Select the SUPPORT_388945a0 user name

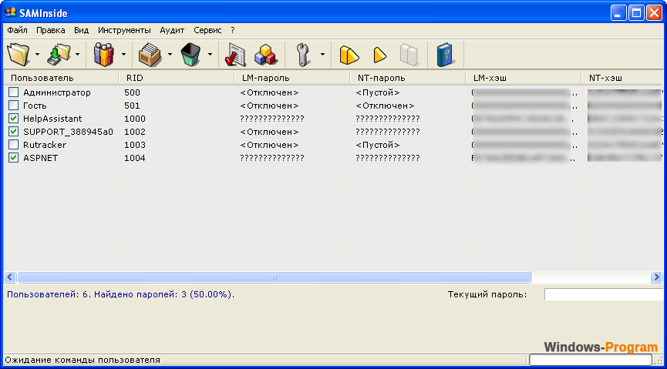point(68,132)
